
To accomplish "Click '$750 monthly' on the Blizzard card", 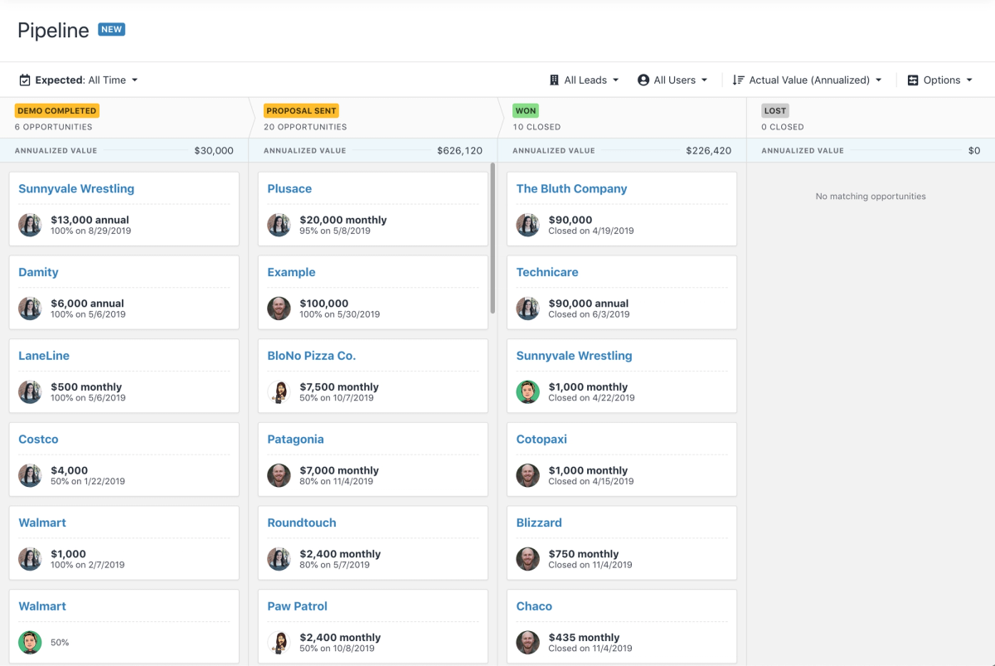I will pos(584,554).
